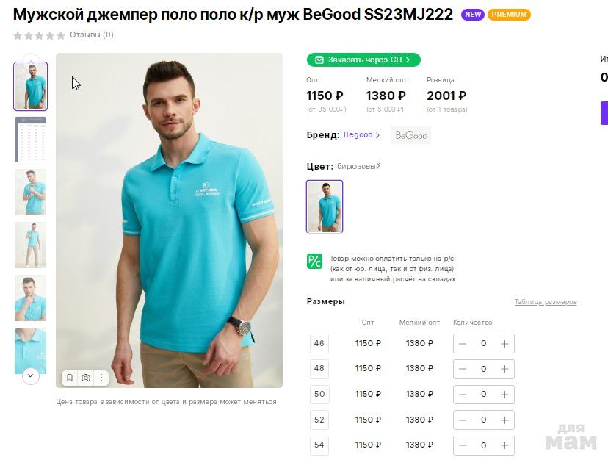Bookmark the product using the image overlay icon

[x=70, y=378]
